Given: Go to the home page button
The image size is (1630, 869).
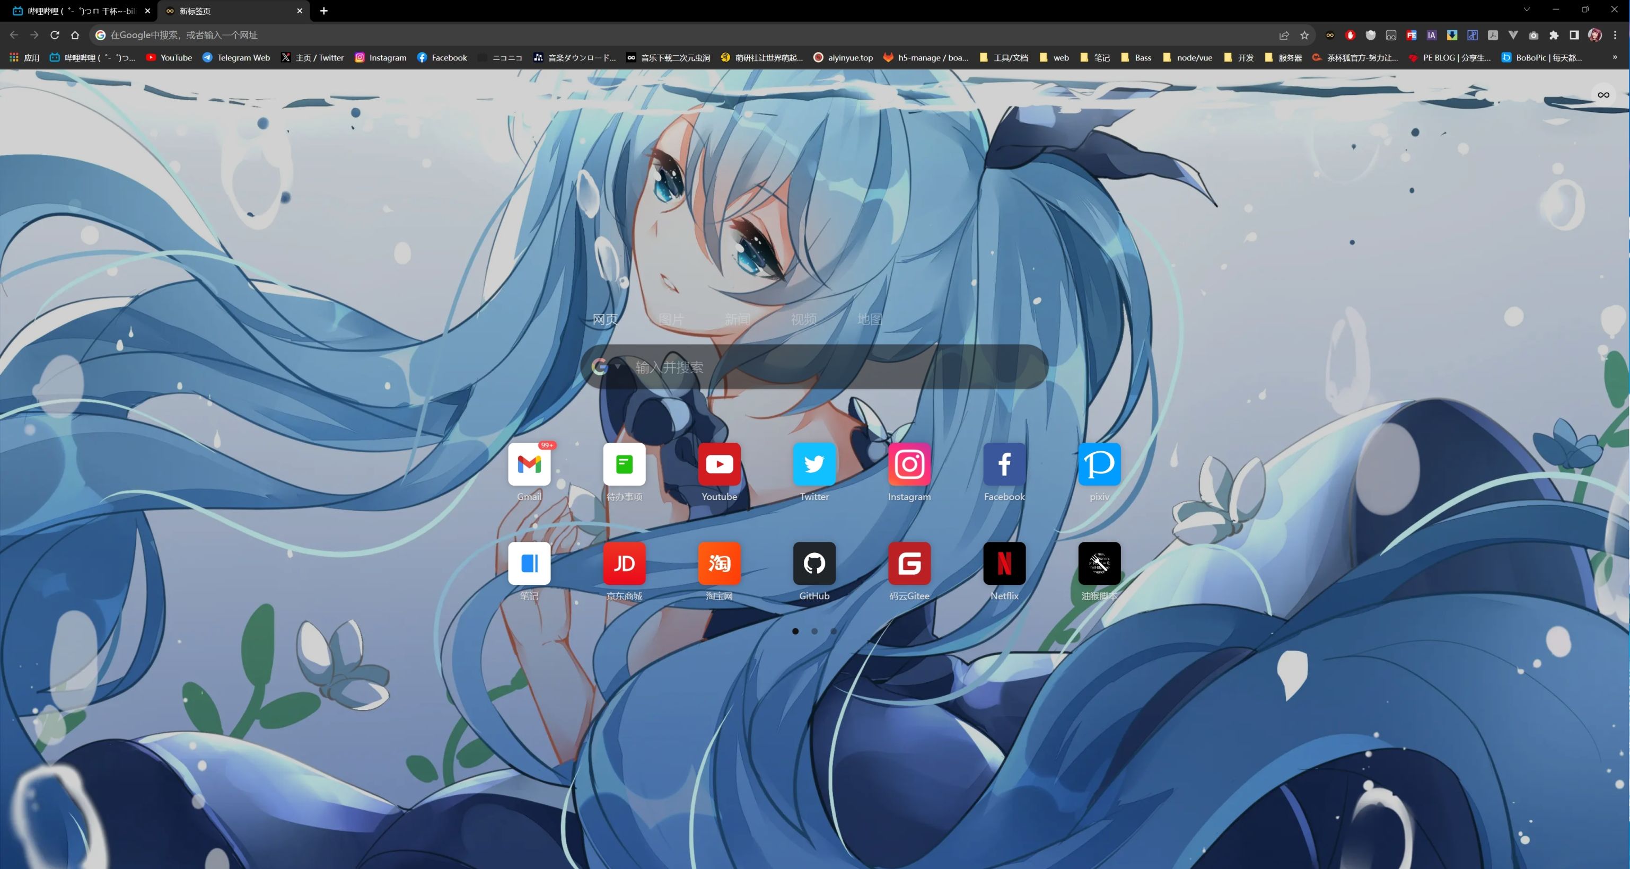Looking at the screenshot, I should pos(75,35).
